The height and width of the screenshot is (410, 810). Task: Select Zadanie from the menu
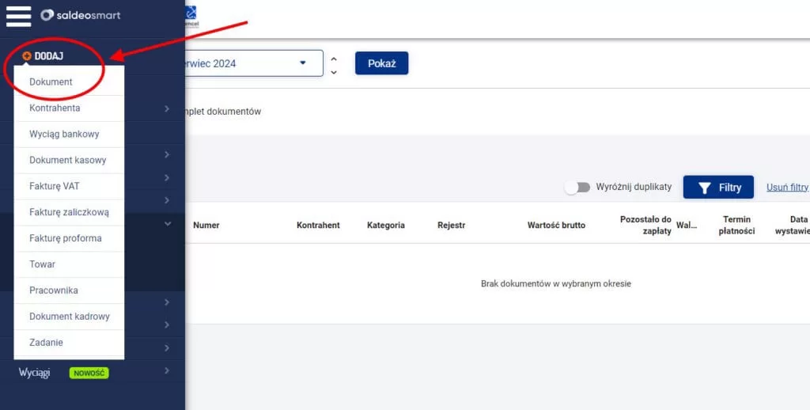(x=46, y=343)
